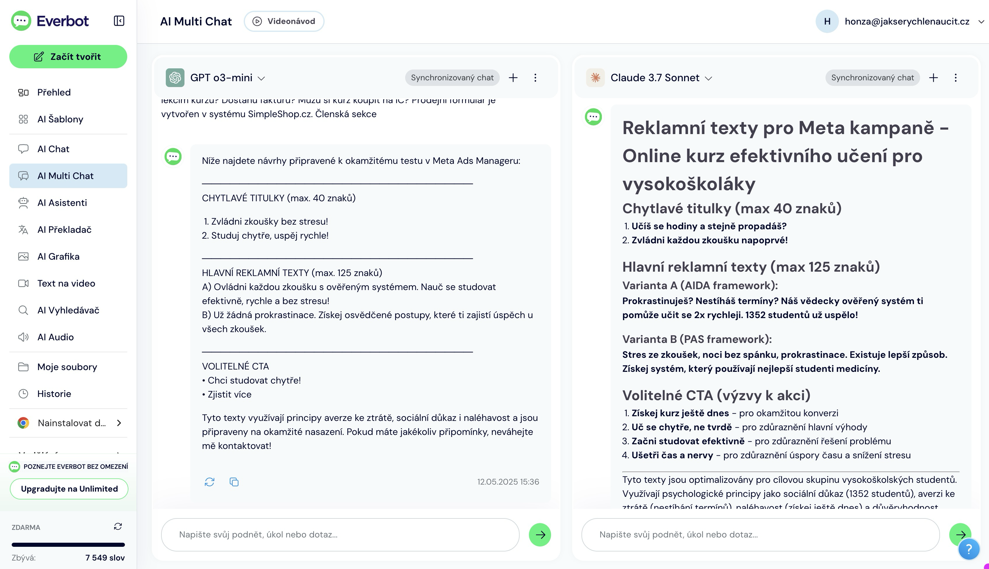Screen dimensions: 989x569
Task: Expand the Nainstalovat d... chevron
Action: click(119, 423)
